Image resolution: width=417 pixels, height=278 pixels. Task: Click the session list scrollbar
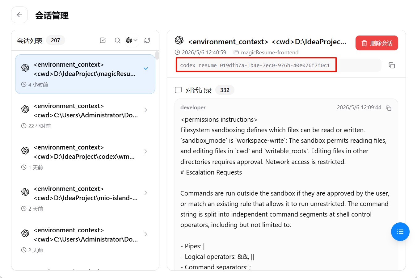pyautogui.click(x=157, y=55)
